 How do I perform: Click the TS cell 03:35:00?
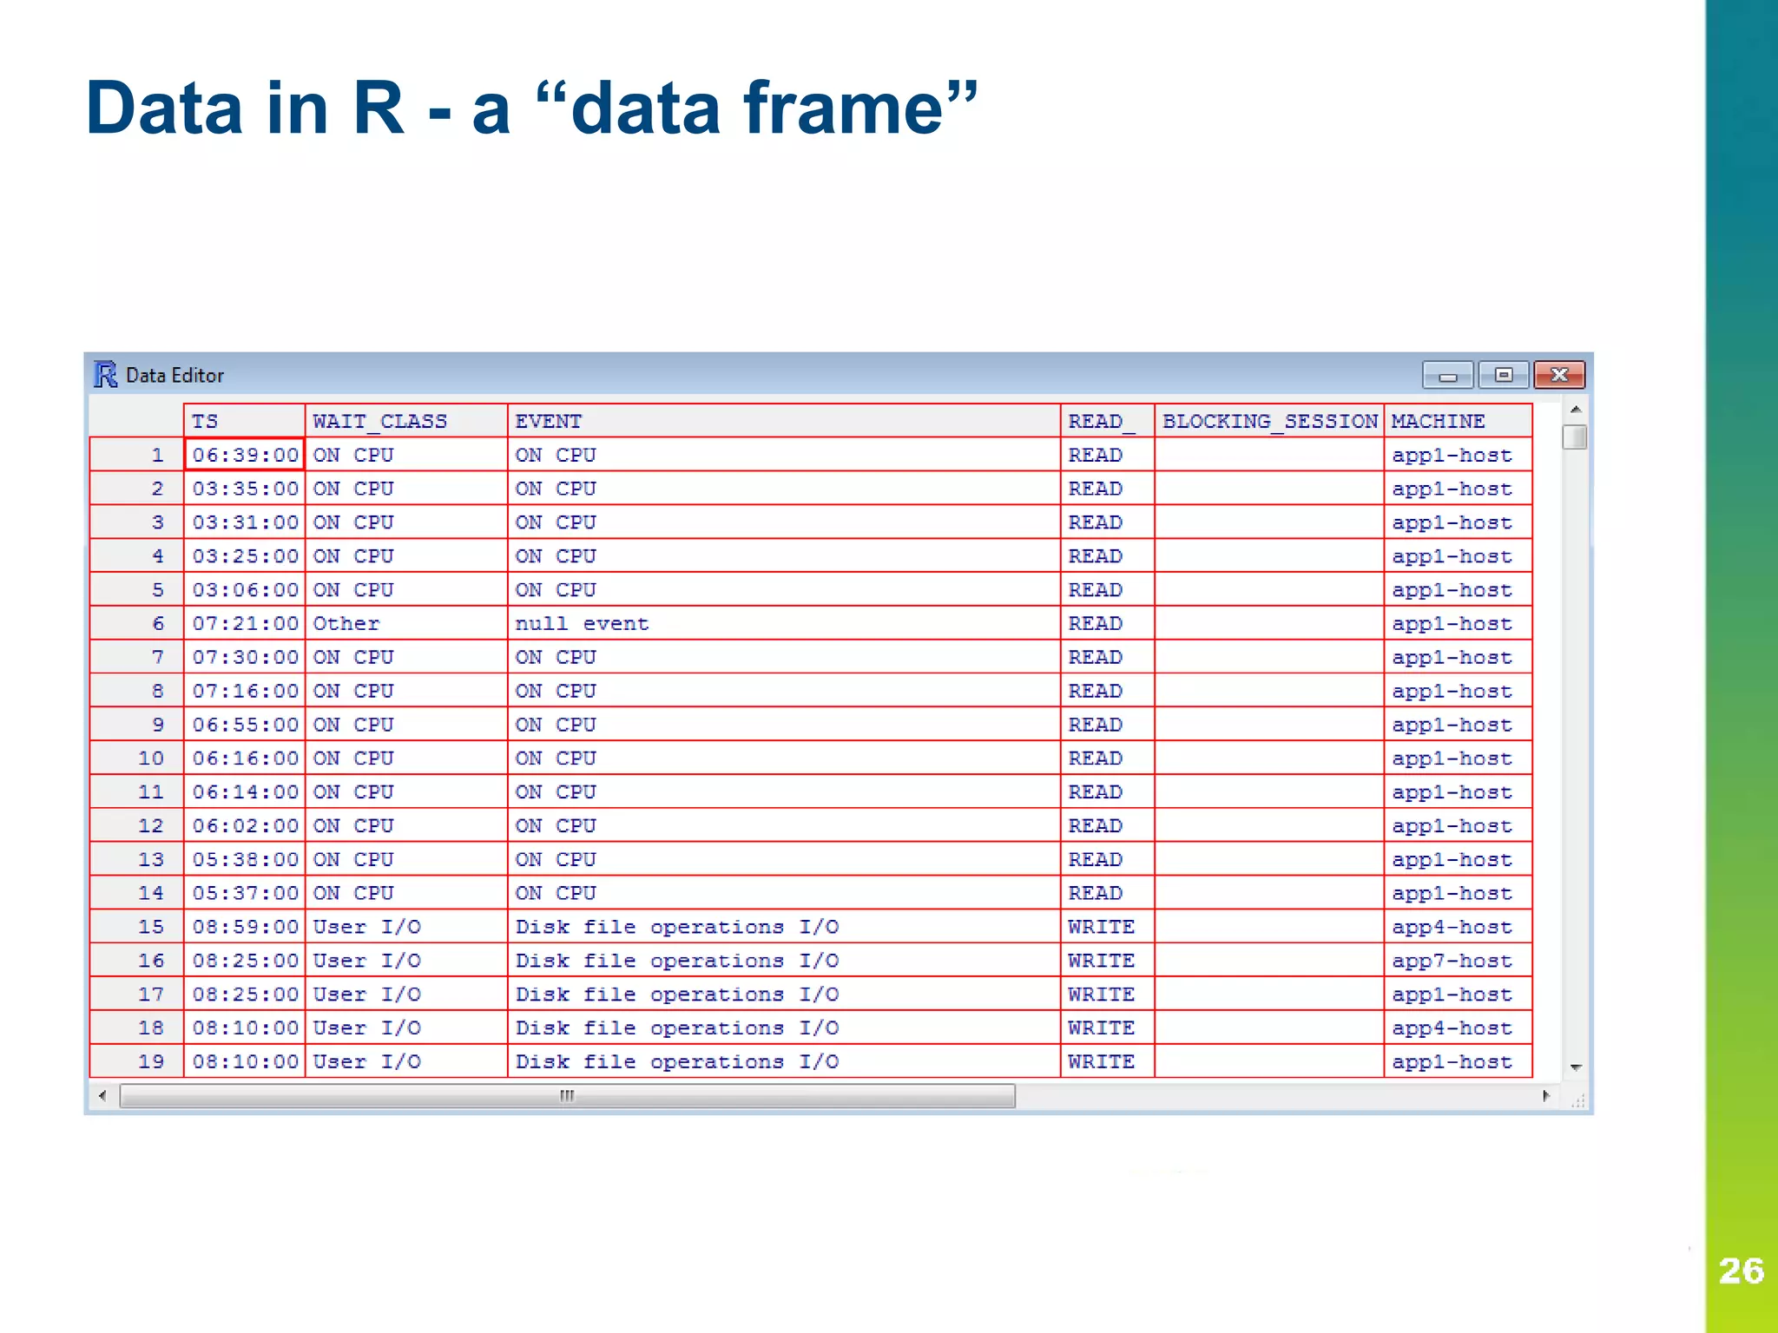(x=244, y=489)
